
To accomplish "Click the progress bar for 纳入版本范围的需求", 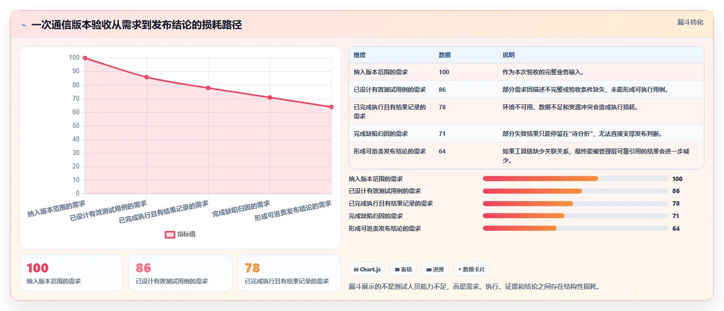I will [575, 179].
